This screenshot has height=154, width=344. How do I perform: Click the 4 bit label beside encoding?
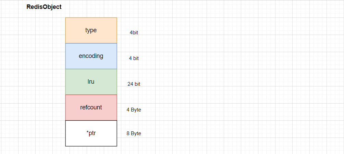click(134, 58)
